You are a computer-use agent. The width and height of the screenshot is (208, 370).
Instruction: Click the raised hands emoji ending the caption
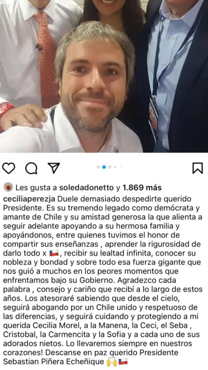pyautogui.click(x=112, y=361)
